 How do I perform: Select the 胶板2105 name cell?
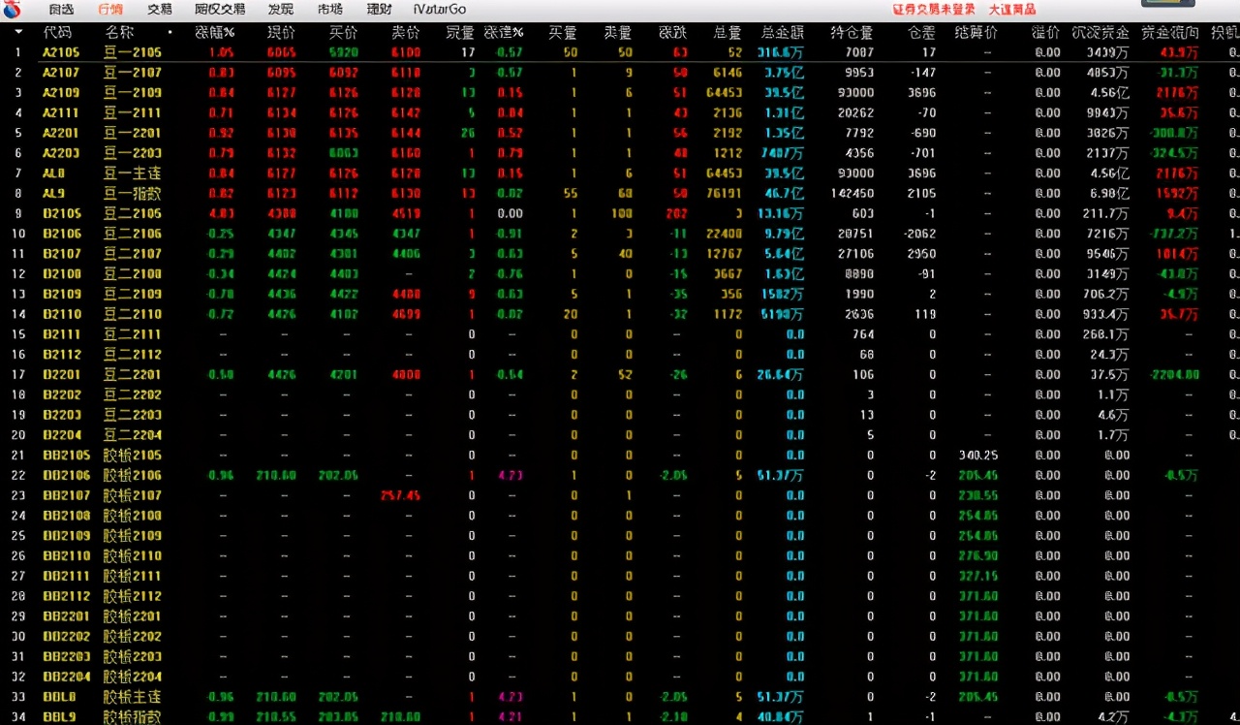[133, 456]
